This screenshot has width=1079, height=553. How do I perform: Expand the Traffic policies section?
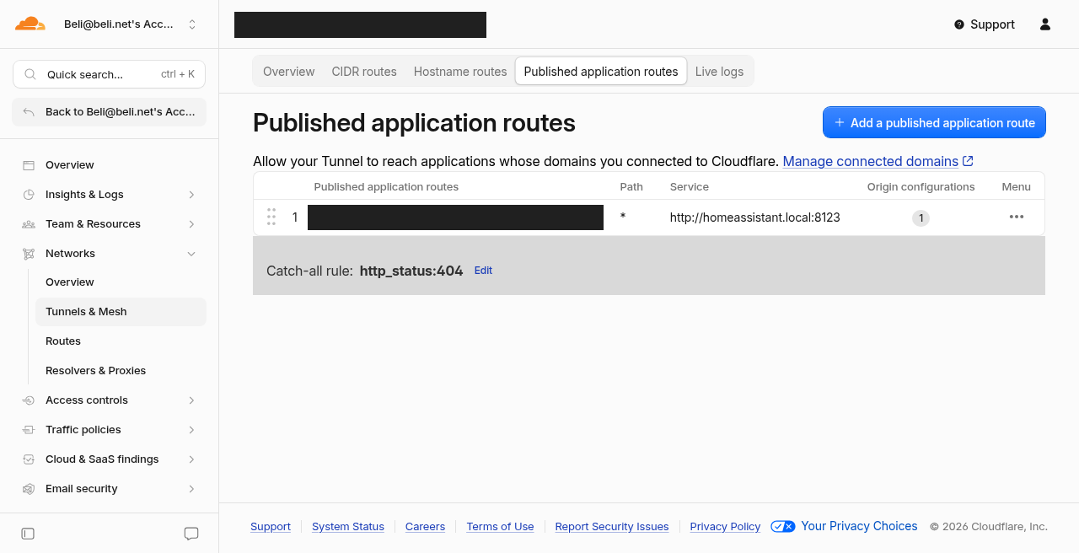(x=191, y=430)
